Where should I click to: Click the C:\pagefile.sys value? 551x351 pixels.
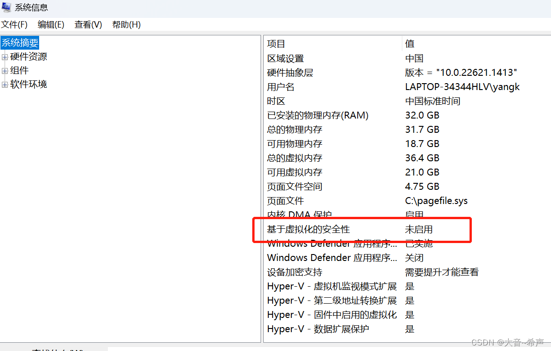point(436,201)
